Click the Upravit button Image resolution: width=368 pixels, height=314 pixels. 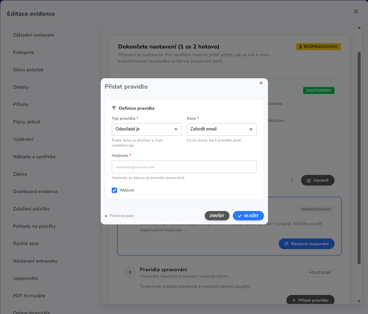point(318,180)
